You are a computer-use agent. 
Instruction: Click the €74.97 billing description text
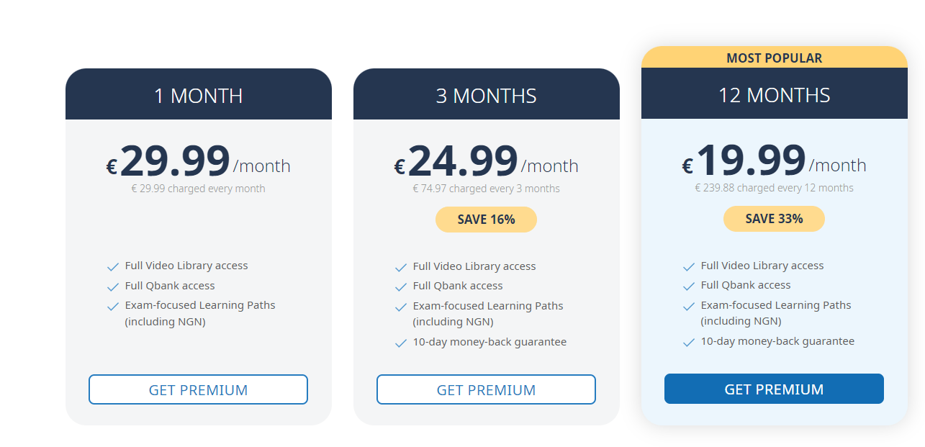point(486,188)
